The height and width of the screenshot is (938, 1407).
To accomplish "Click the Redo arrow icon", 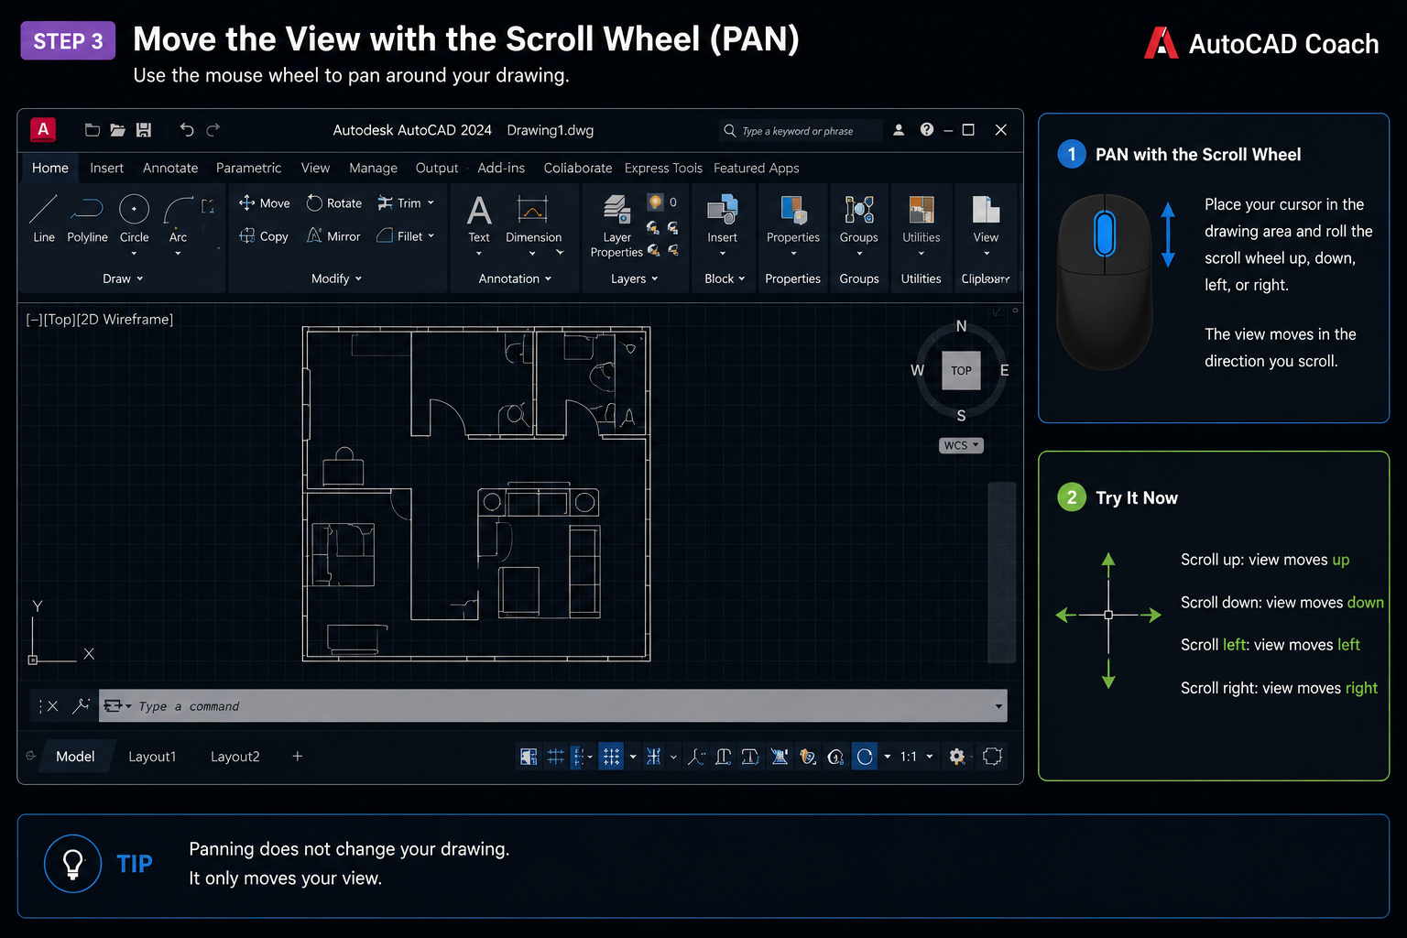I will pyautogui.click(x=213, y=130).
